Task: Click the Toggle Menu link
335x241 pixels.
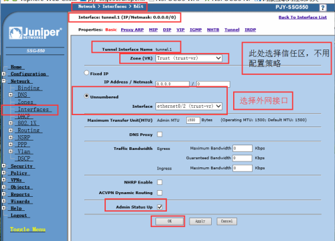Action: click(27, 230)
